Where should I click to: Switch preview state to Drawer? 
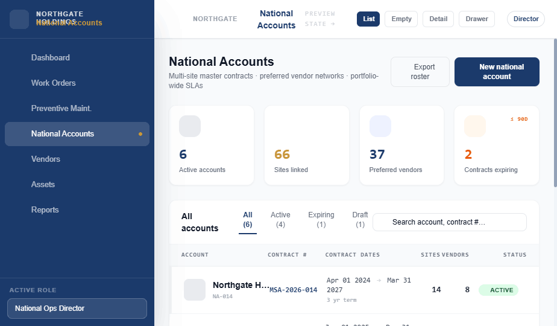pyautogui.click(x=477, y=19)
